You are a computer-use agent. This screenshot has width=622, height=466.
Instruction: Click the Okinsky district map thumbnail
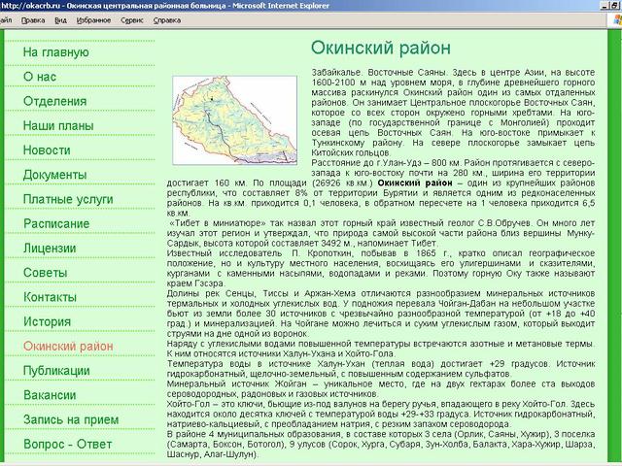[x=235, y=120]
